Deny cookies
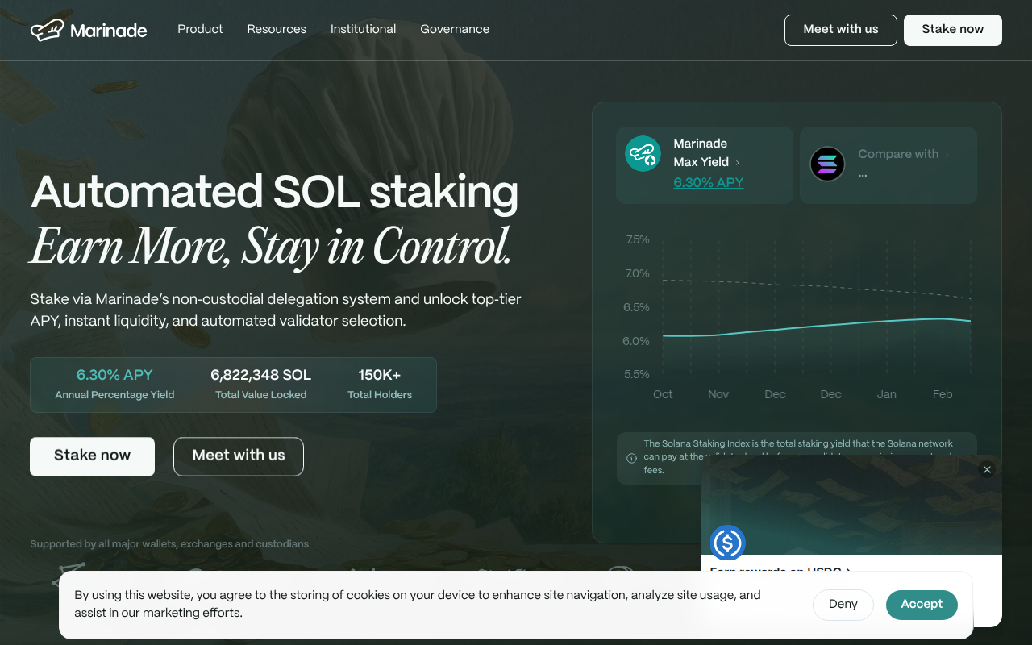This screenshot has width=1032, height=645. tap(843, 605)
